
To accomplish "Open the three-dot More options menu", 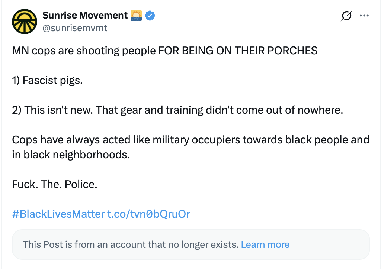I will coord(364,16).
